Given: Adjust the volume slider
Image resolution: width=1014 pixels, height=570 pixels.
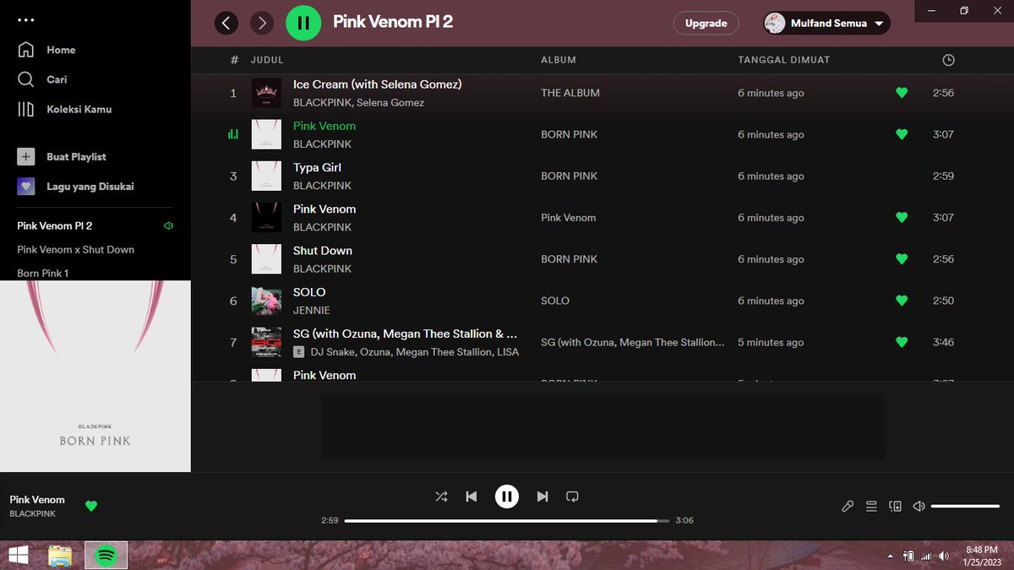Looking at the screenshot, I should (965, 506).
